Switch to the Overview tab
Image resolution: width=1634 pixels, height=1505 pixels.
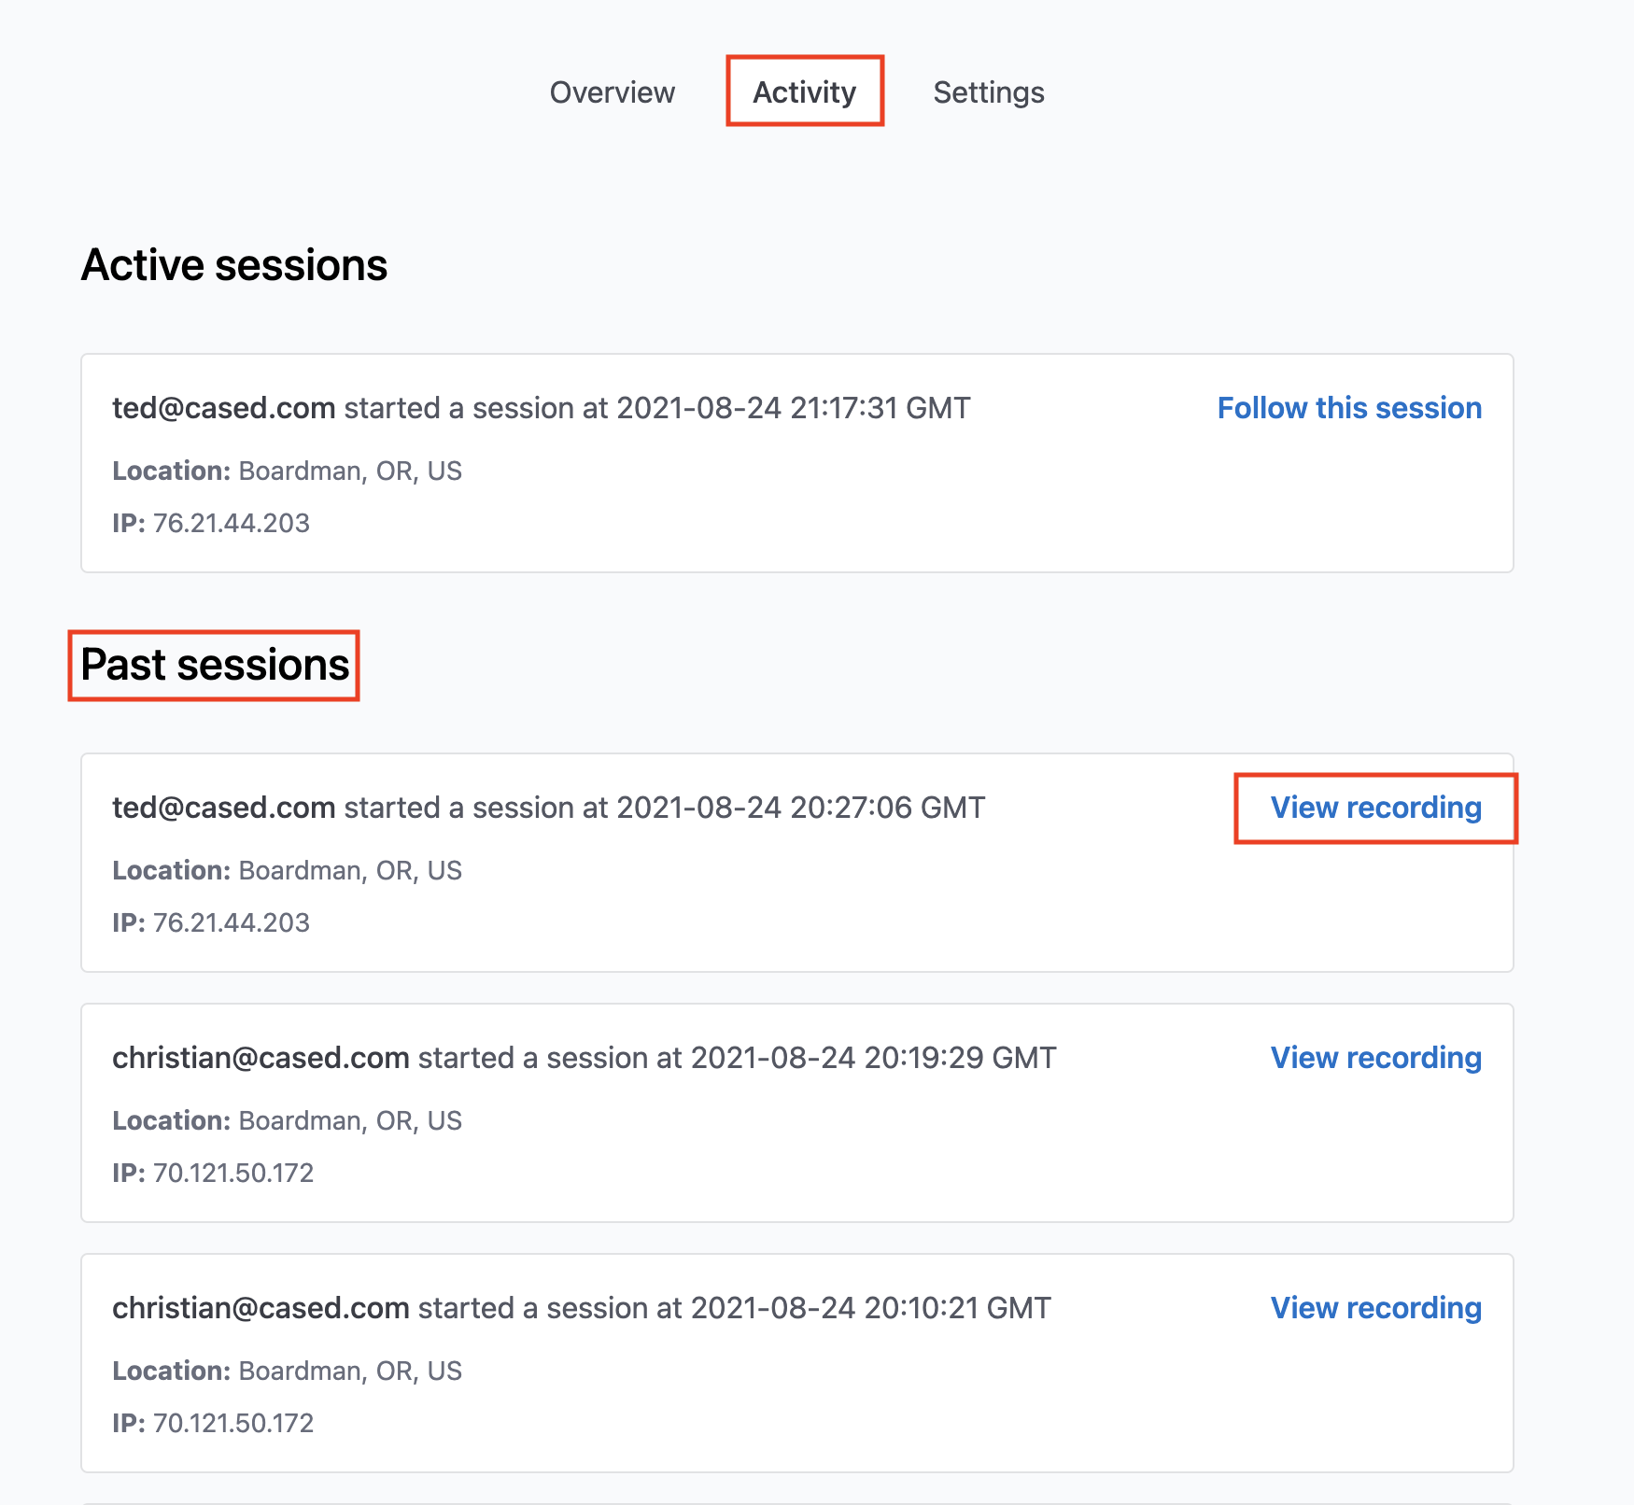tap(612, 92)
